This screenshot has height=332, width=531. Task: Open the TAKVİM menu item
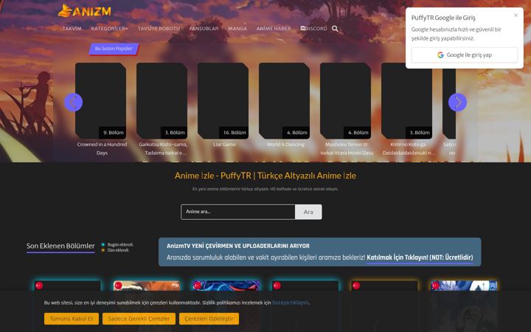72,29
